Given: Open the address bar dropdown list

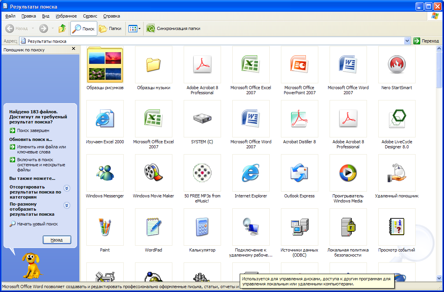Looking at the screenshot, I should [407, 41].
